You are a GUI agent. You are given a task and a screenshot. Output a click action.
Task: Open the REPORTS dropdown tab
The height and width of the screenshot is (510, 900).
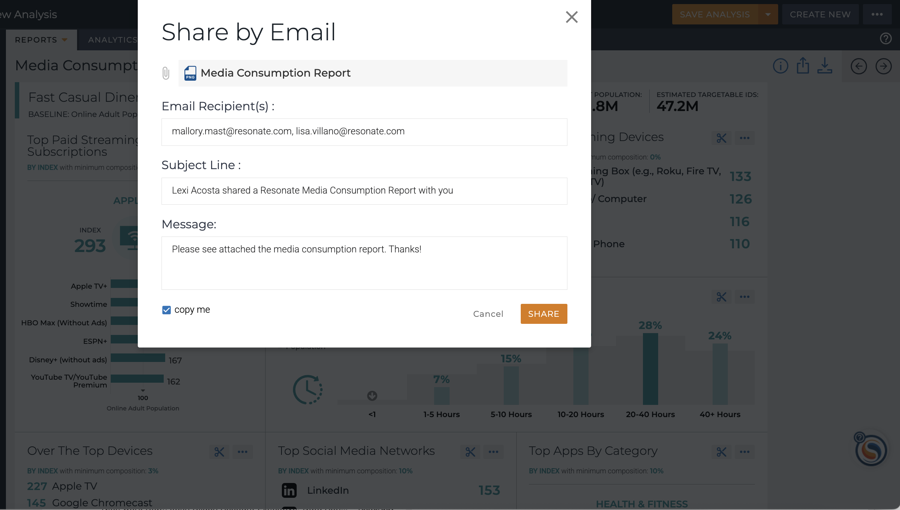[x=41, y=40]
